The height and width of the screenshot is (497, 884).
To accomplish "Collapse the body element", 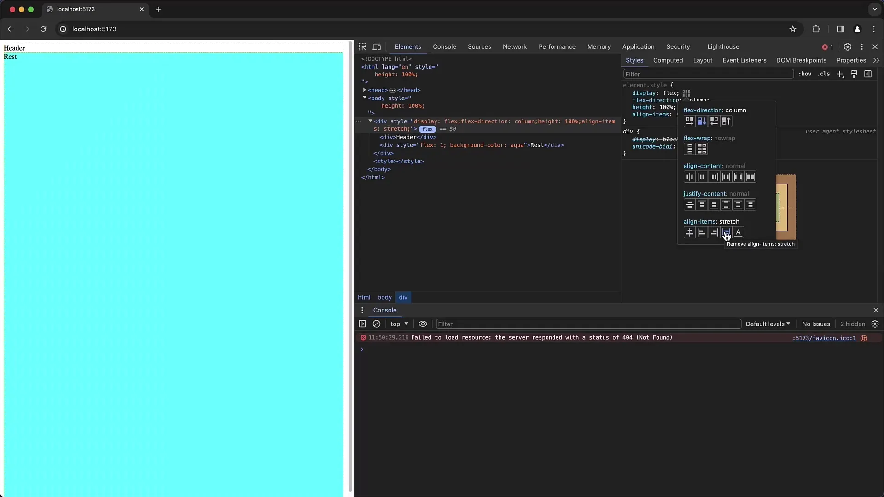I will [365, 98].
